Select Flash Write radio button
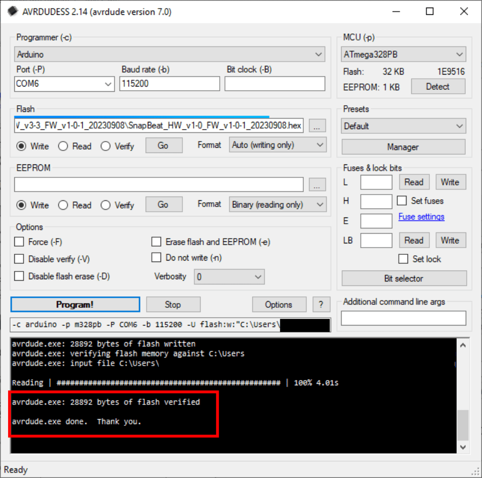The image size is (482, 478). click(21, 146)
